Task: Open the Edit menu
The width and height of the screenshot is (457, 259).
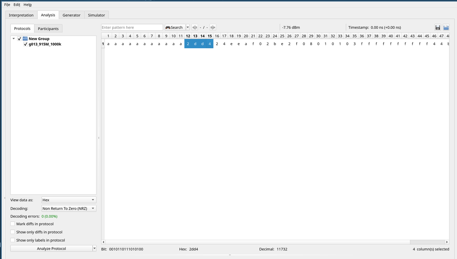Action: point(17,5)
